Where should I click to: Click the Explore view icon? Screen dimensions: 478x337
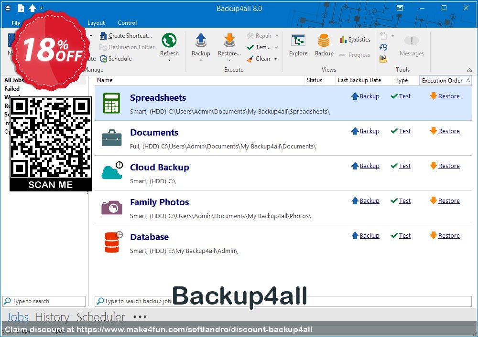click(298, 42)
